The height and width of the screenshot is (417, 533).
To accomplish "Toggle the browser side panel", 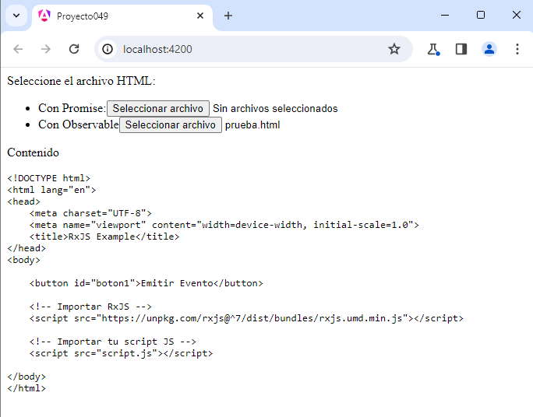I will click(x=461, y=49).
